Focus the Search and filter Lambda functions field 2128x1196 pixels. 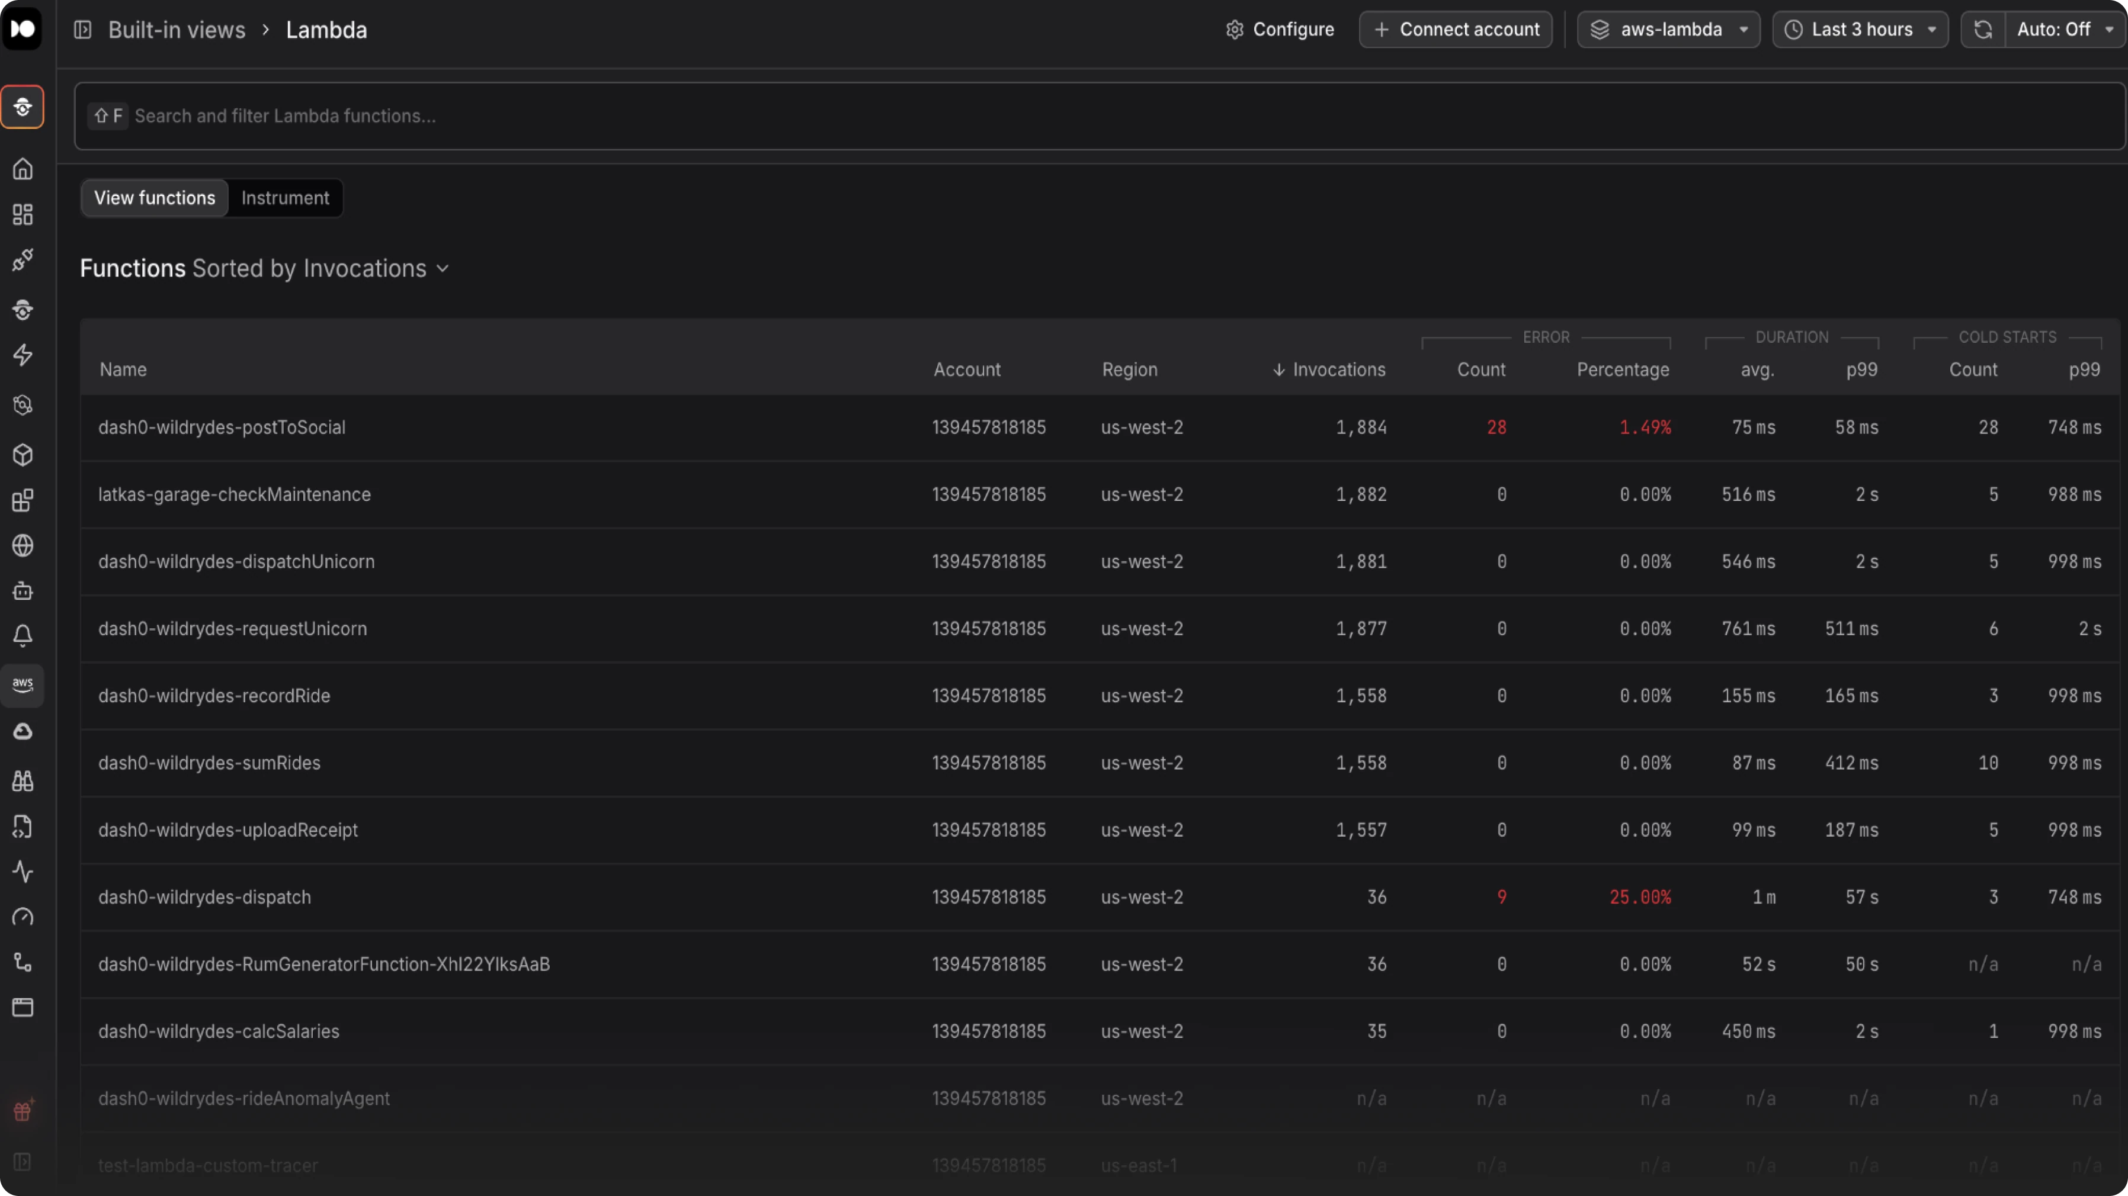pos(1100,115)
